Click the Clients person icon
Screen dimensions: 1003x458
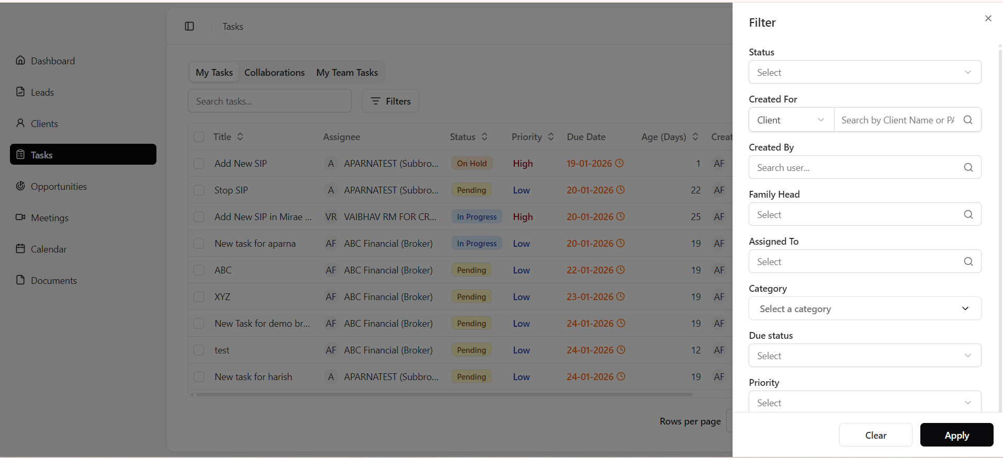click(20, 123)
